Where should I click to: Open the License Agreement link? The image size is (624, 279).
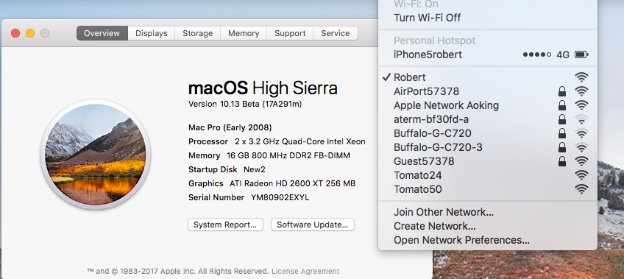[x=305, y=272]
